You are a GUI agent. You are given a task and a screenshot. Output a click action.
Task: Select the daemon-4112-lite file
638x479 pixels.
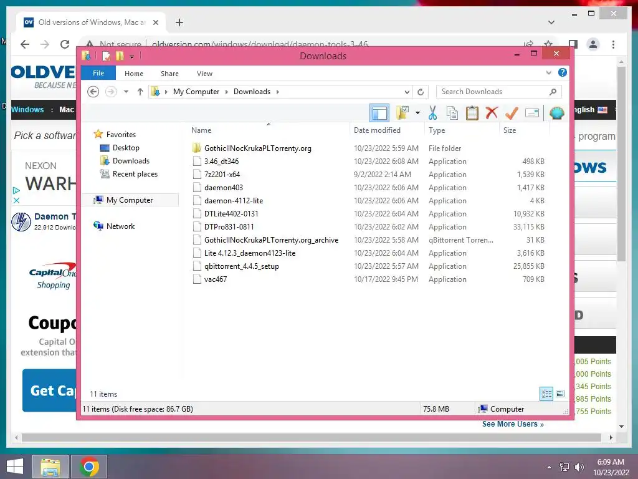click(x=234, y=200)
